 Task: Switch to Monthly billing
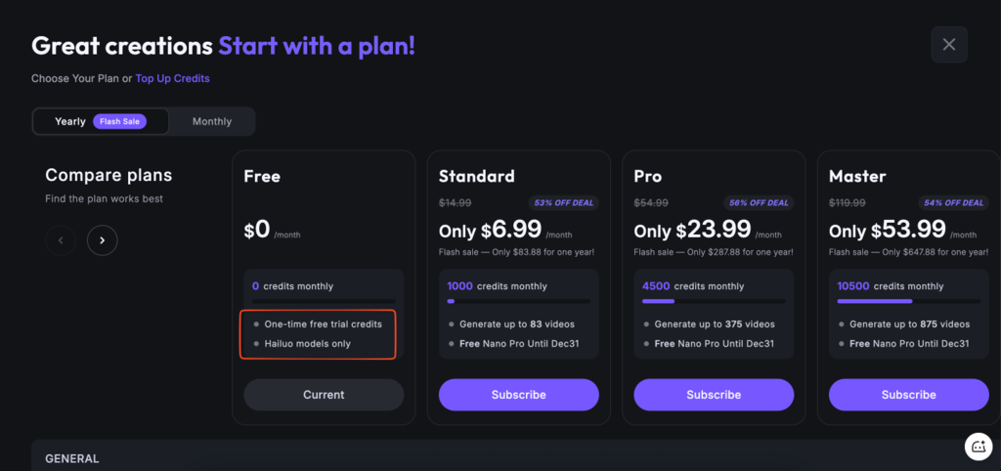click(x=212, y=122)
